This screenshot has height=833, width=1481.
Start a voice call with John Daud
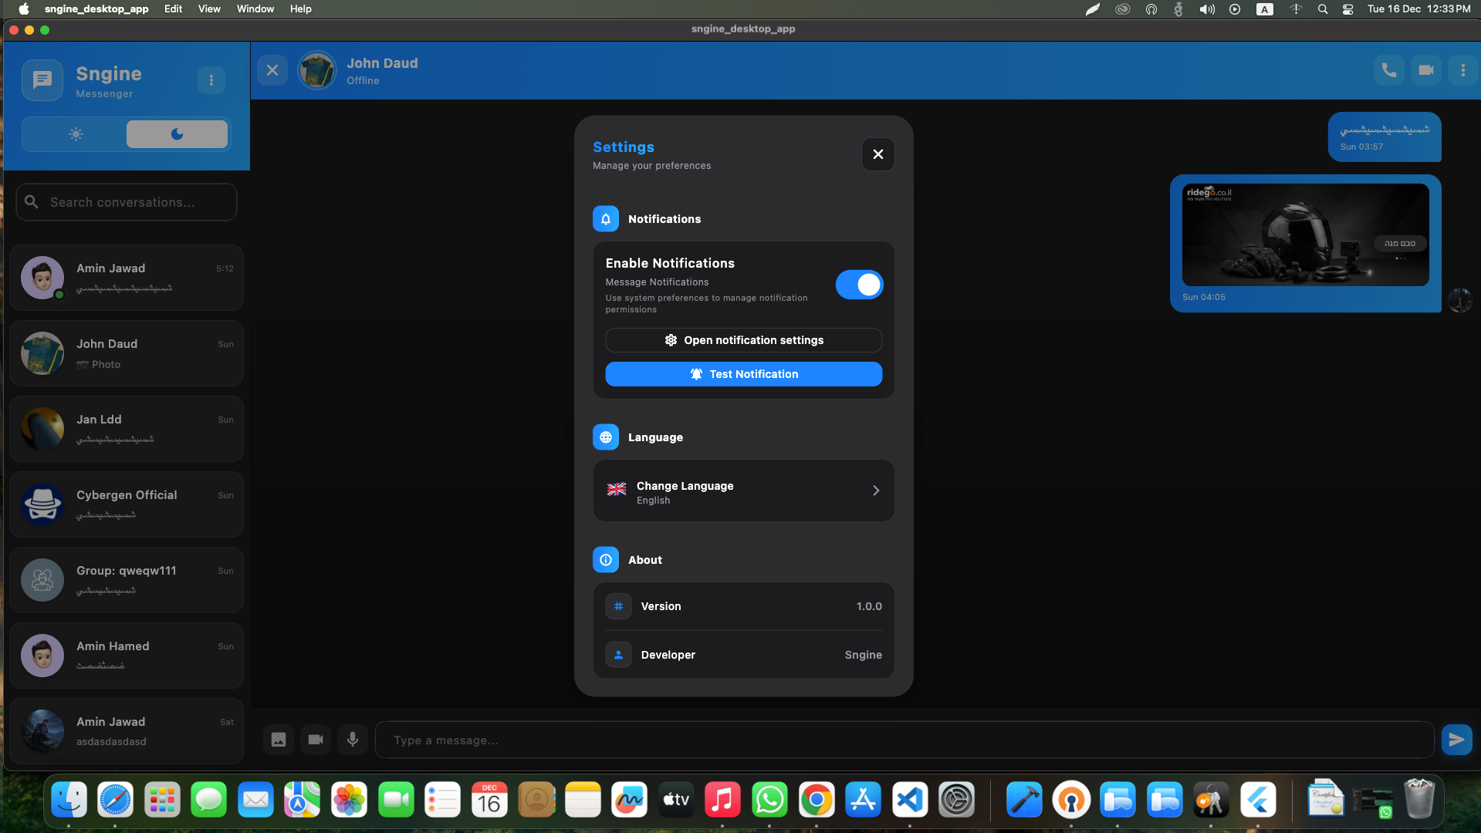tap(1388, 70)
